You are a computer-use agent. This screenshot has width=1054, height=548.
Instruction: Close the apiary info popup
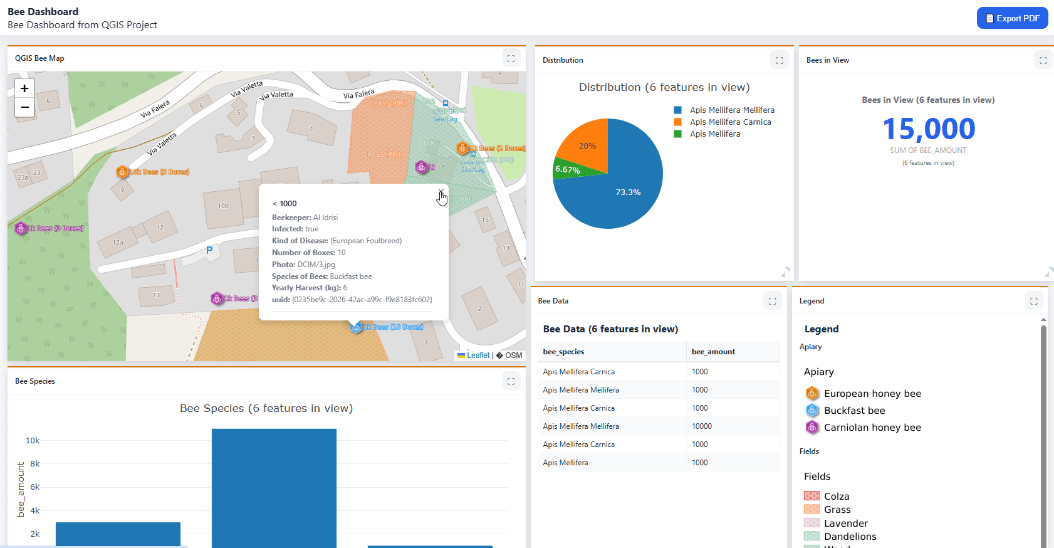(x=441, y=192)
